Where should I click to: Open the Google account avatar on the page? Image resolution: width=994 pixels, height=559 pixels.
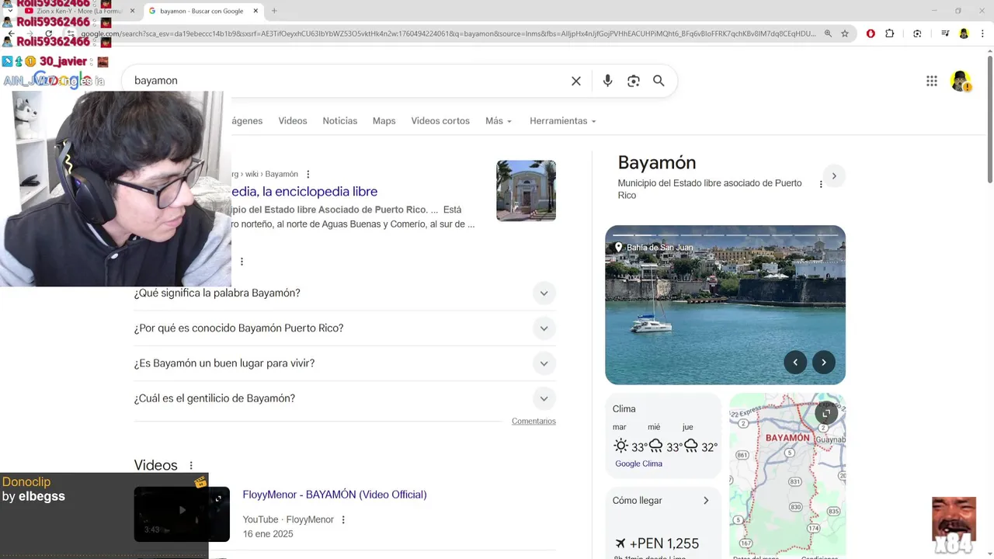961,81
